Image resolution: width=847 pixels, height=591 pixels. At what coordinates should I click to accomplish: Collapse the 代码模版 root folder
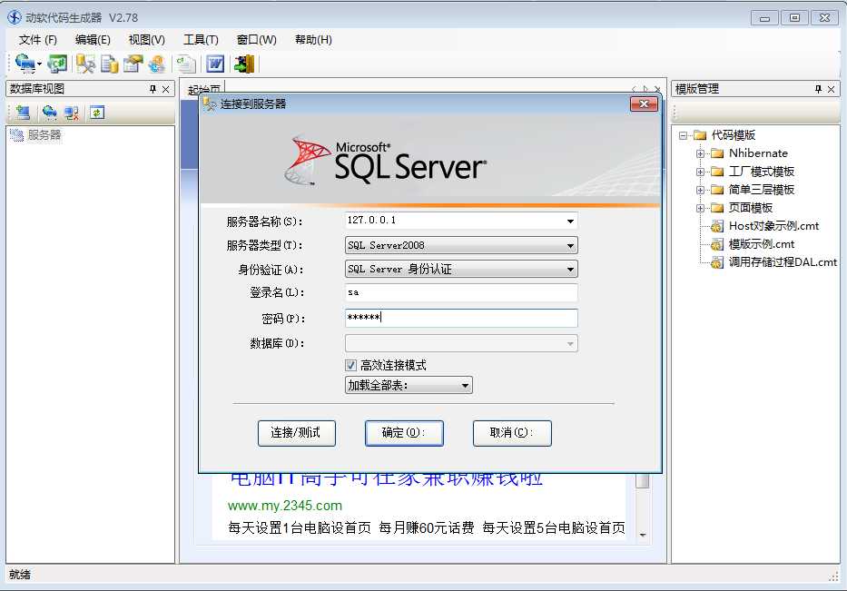pos(683,135)
